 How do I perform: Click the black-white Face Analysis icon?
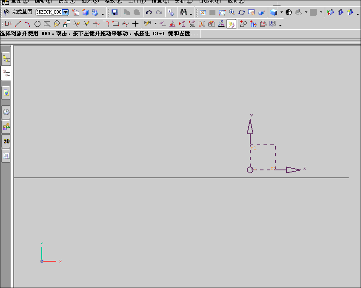coord(289,12)
